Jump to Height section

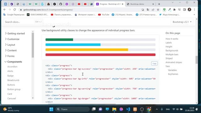[169, 47]
